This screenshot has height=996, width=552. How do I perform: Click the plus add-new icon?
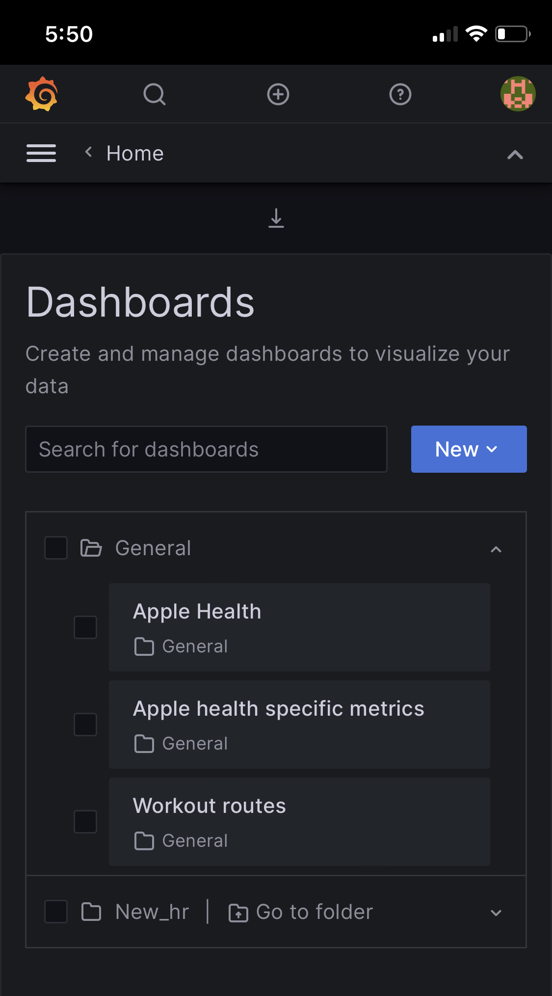click(278, 94)
